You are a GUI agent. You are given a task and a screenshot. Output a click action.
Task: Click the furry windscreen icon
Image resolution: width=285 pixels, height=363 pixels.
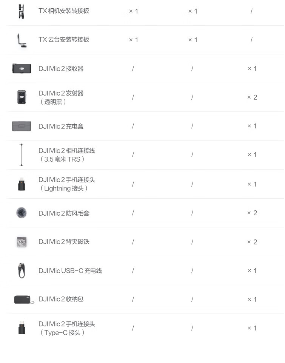[x=22, y=213]
